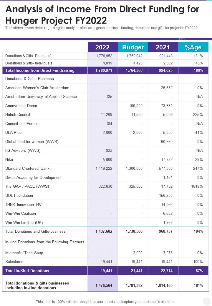Select the American Women's Club Amsterdam label

click(x=37, y=88)
